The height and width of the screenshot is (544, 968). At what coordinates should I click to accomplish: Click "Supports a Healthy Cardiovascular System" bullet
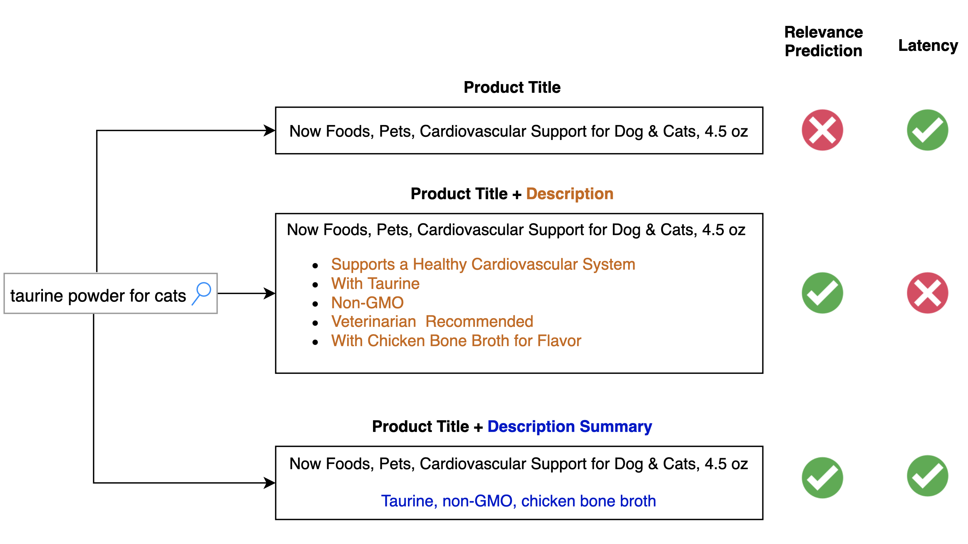pos(483,264)
